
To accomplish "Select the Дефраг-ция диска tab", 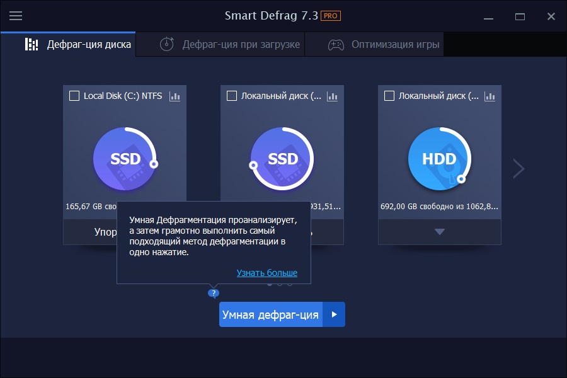I will [78, 45].
